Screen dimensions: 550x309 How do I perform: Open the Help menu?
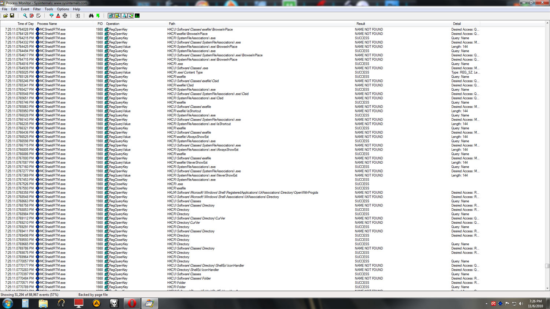tap(76, 9)
